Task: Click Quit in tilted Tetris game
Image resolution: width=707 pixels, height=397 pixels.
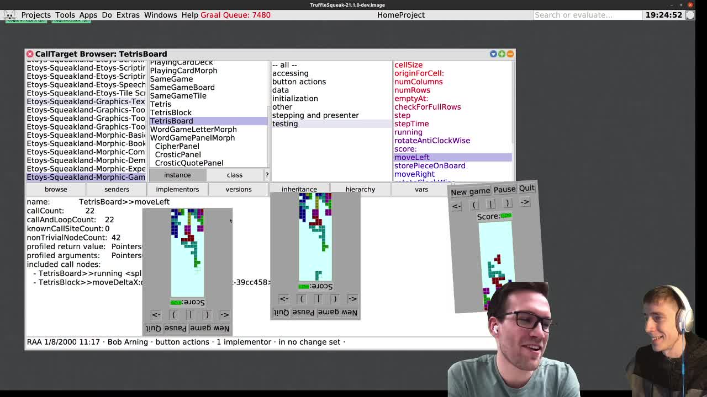Action: click(527, 188)
